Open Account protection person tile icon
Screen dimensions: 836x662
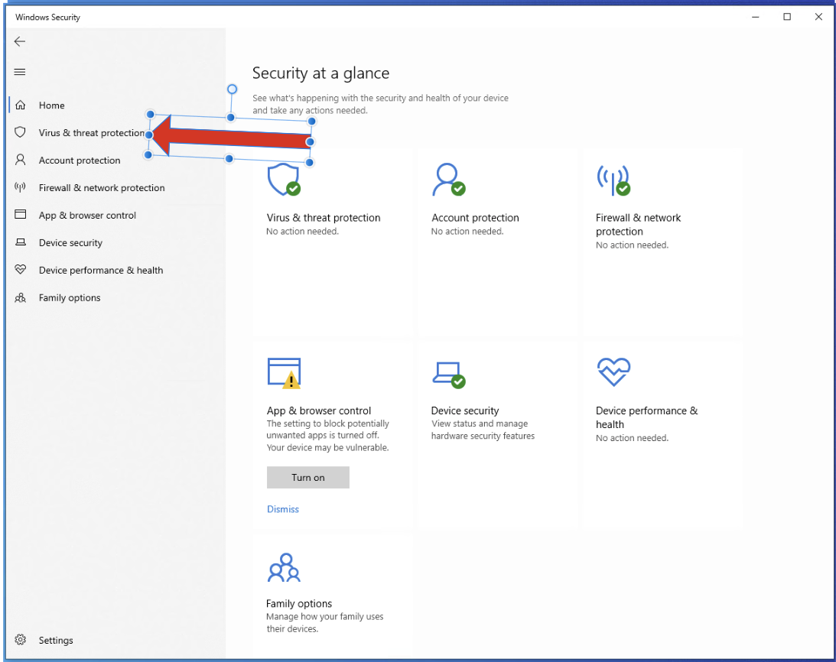click(449, 180)
